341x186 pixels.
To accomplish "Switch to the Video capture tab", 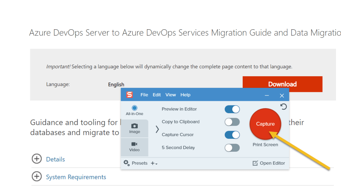I will click(134, 147).
